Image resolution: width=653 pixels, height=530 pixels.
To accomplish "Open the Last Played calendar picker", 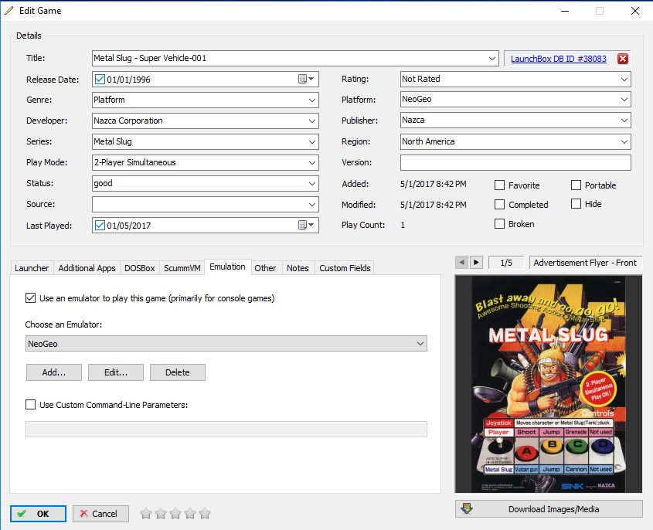I will (306, 225).
